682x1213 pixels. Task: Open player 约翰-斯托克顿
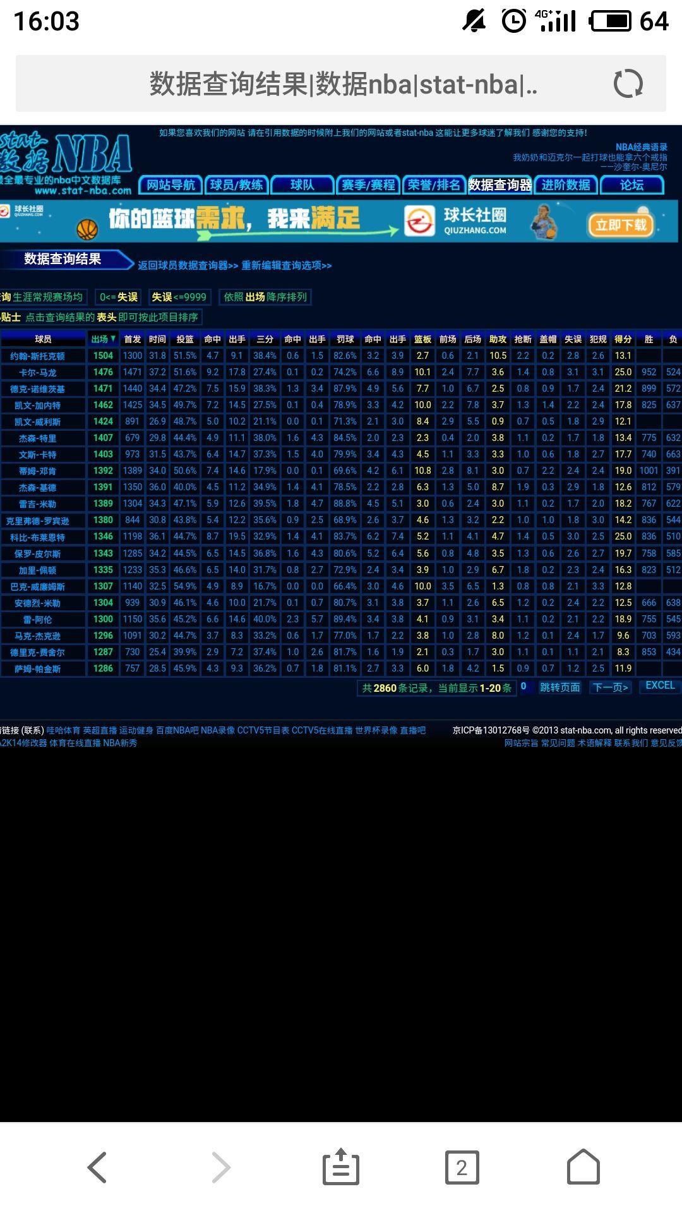37,356
